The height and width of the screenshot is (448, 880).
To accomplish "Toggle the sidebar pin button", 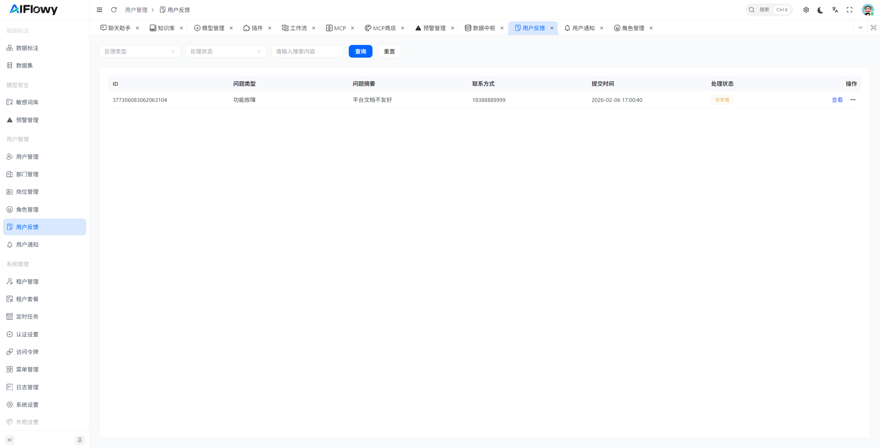I will pyautogui.click(x=80, y=440).
